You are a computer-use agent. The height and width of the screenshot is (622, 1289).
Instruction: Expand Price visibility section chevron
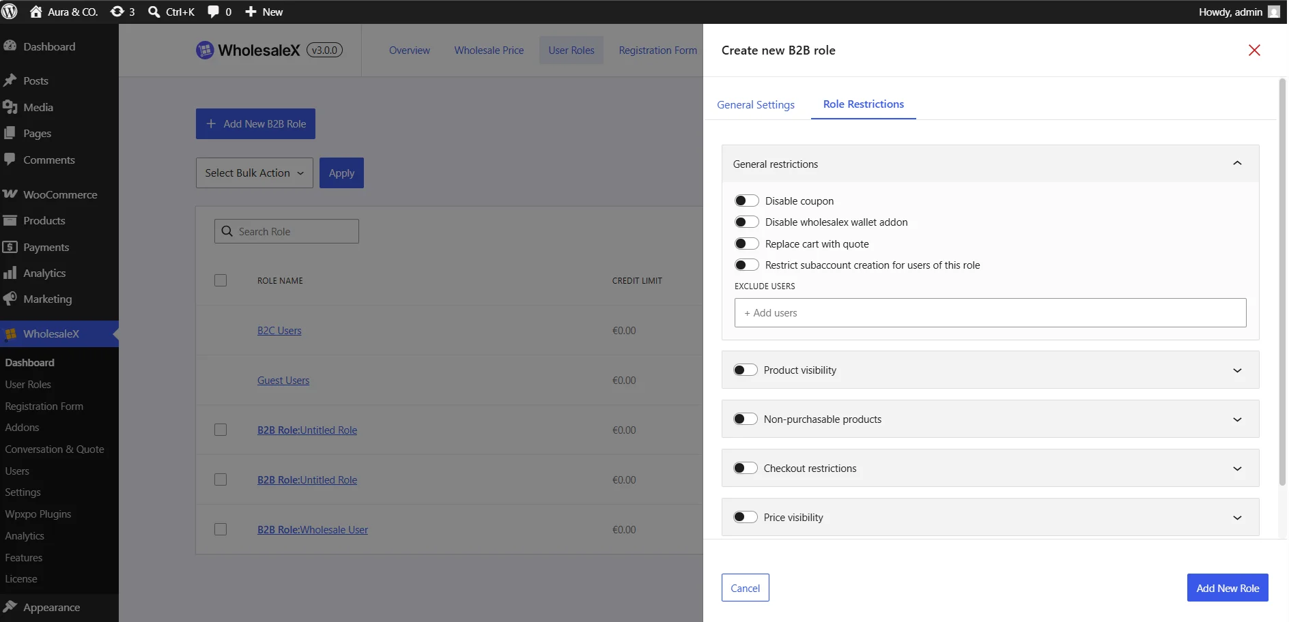pyautogui.click(x=1237, y=518)
